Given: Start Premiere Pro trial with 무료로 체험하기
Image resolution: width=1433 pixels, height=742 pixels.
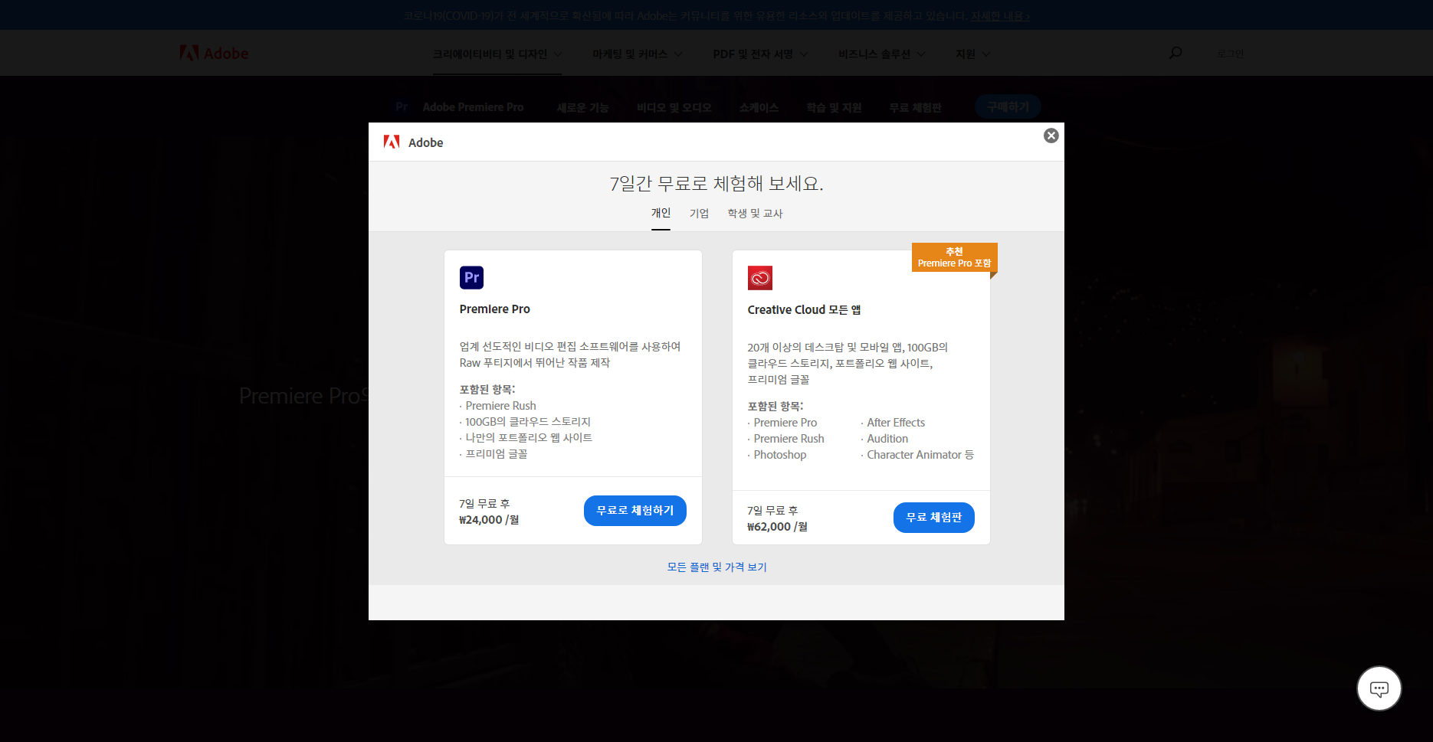Looking at the screenshot, I should [635, 511].
